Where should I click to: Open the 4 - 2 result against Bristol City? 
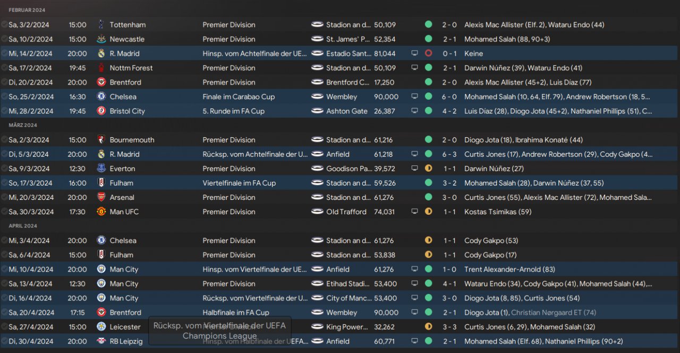point(449,111)
